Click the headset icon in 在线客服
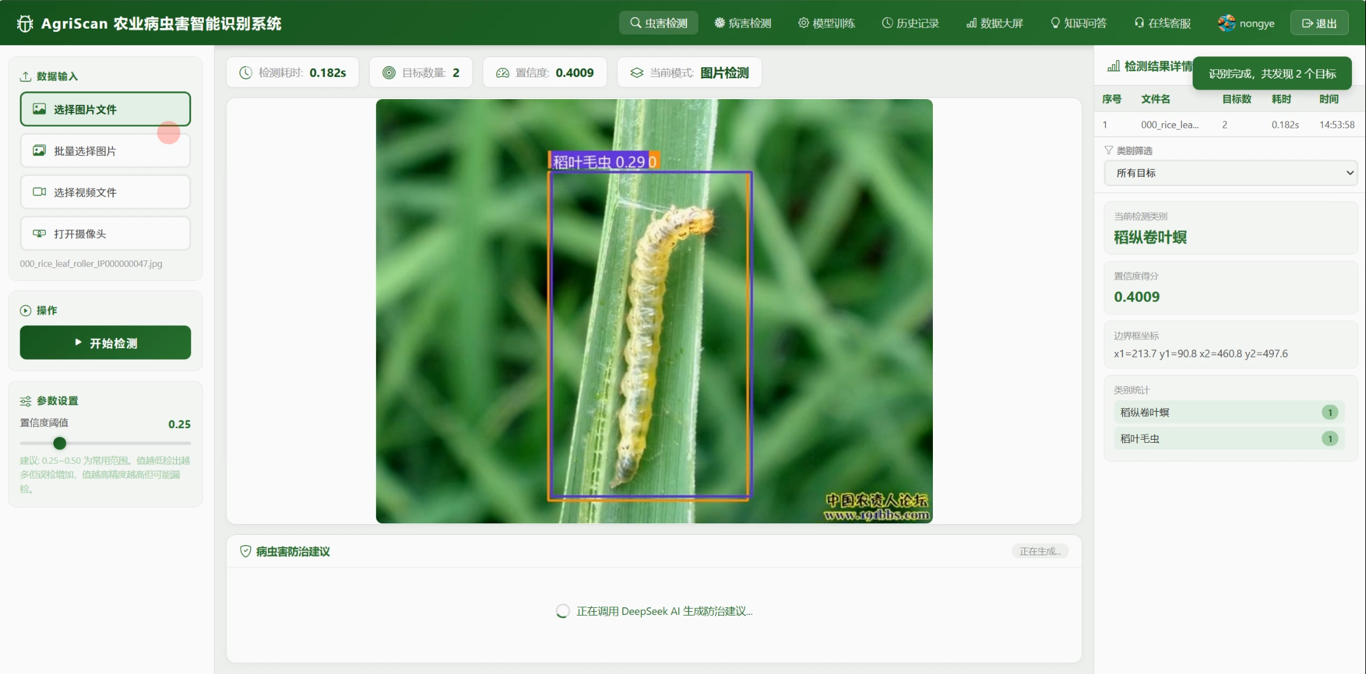 [1139, 23]
